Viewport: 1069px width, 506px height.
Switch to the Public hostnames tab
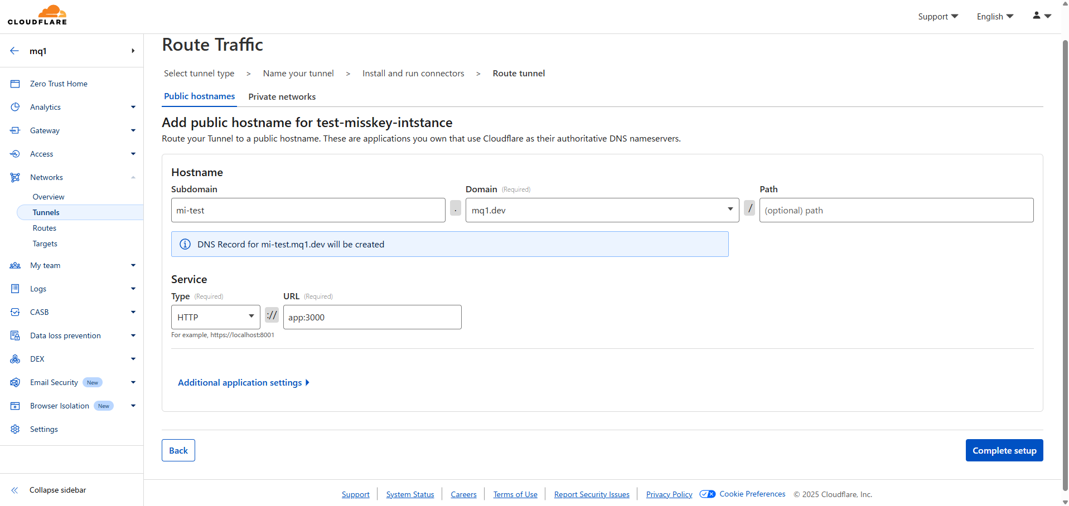pyautogui.click(x=200, y=96)
